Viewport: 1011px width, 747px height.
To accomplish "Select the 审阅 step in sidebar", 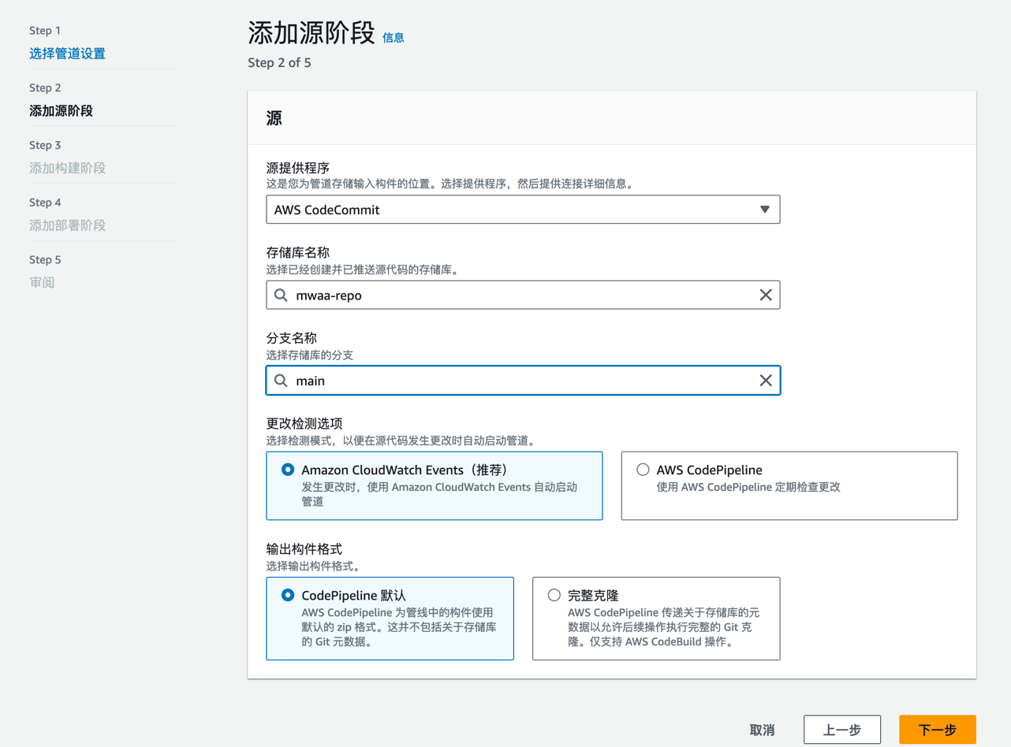I will (x=42, y=282).
